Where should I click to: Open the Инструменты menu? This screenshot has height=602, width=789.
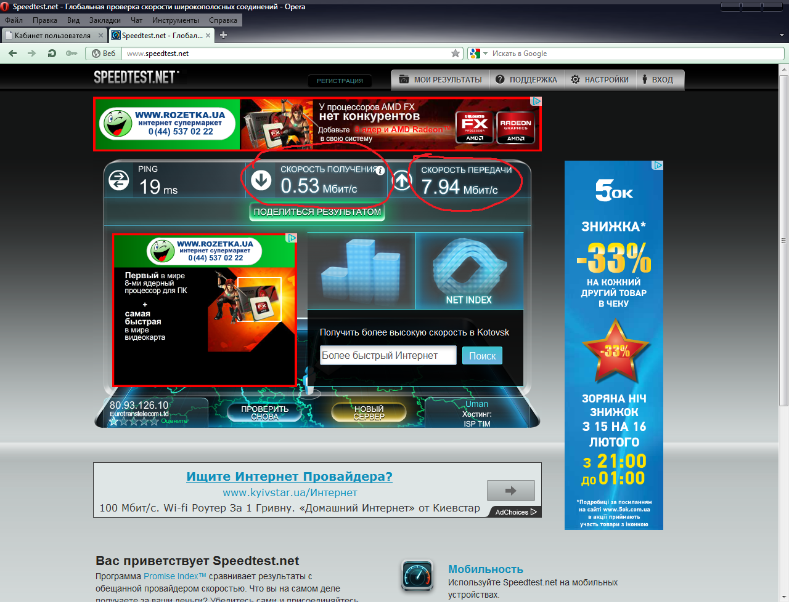[176, 20]
